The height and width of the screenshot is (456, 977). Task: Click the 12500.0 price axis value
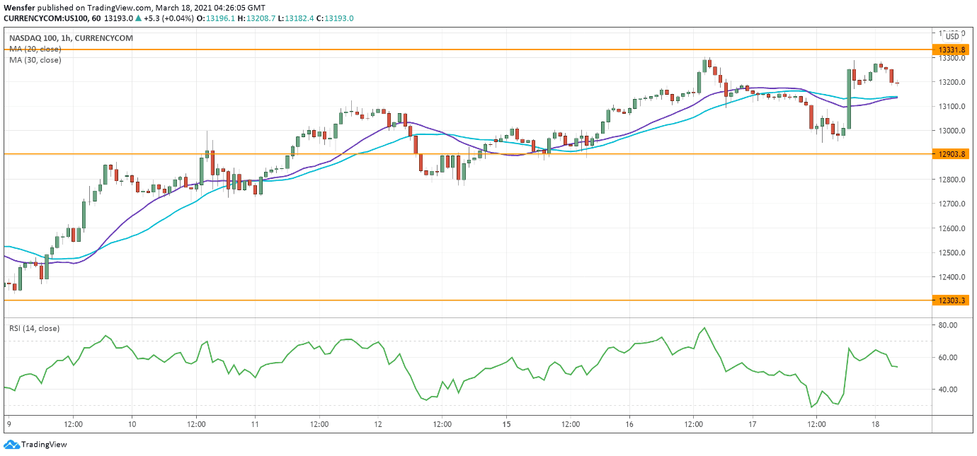(949, 253)
